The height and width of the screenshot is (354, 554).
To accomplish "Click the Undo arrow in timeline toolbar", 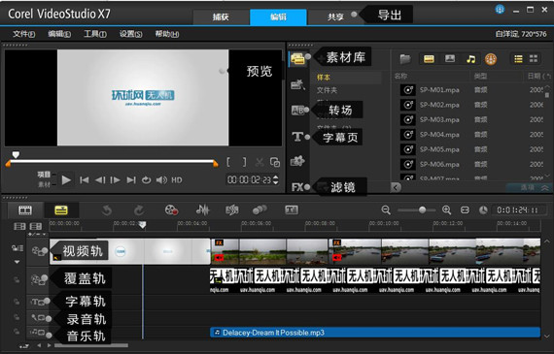I will point(107,210).
